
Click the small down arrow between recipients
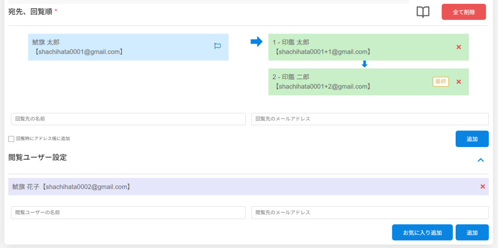364,64
